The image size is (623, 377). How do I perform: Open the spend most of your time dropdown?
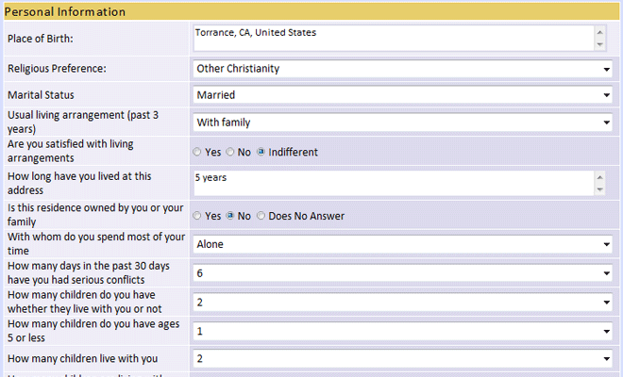coord(402,245)
